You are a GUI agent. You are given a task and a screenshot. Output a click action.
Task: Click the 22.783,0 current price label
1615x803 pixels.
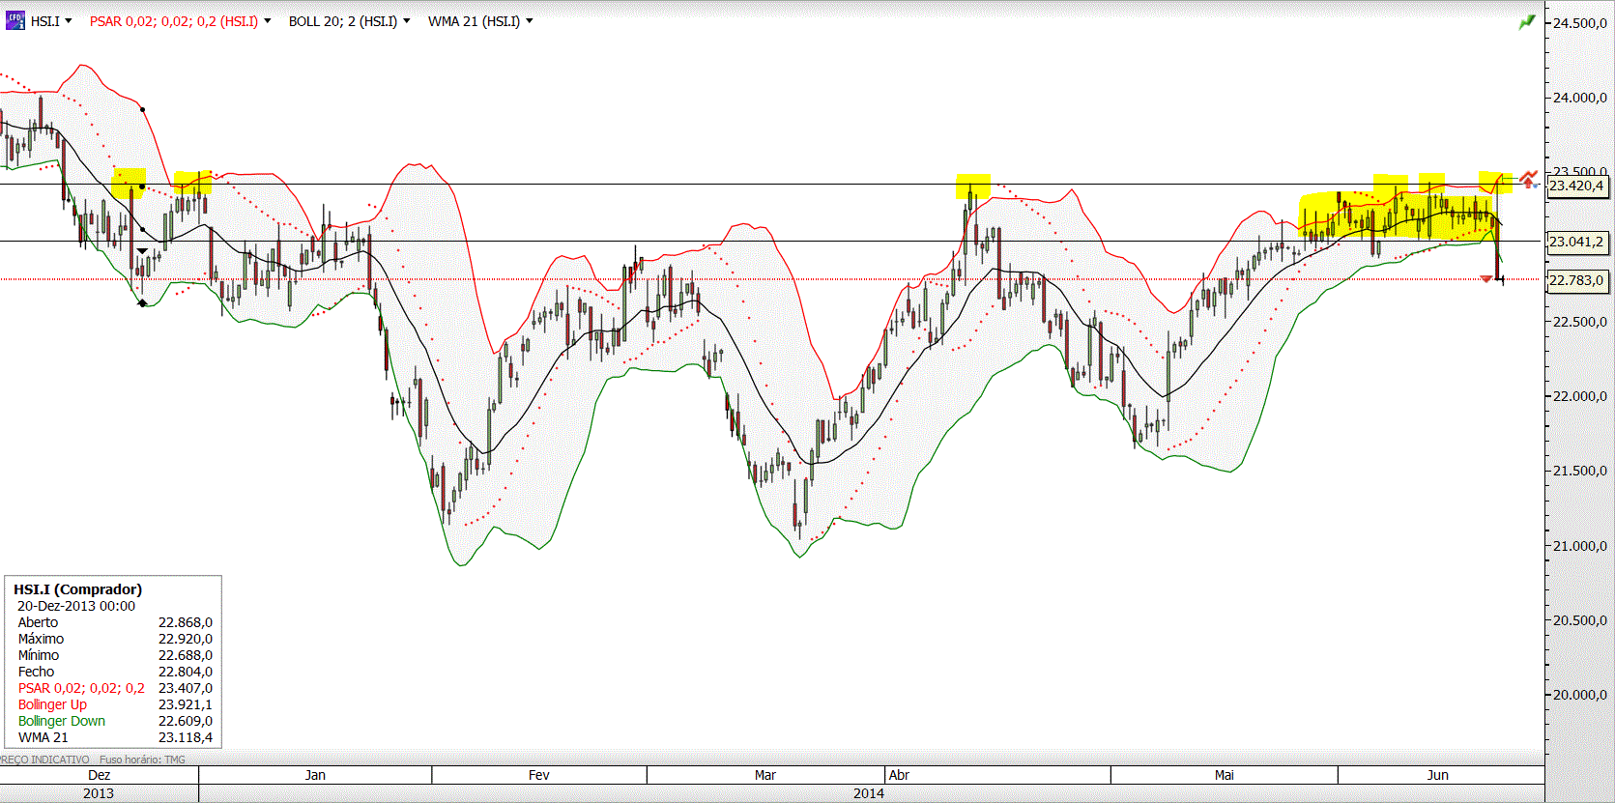pyautogui.click(x=1577, y=280)
